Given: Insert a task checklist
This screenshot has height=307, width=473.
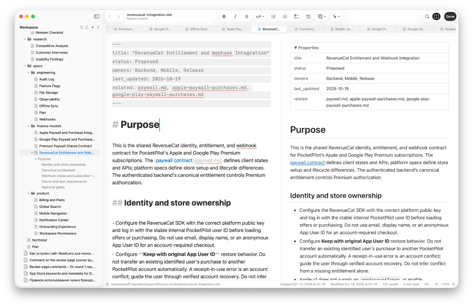Looking at the screenshot, I should click(297, 17).
